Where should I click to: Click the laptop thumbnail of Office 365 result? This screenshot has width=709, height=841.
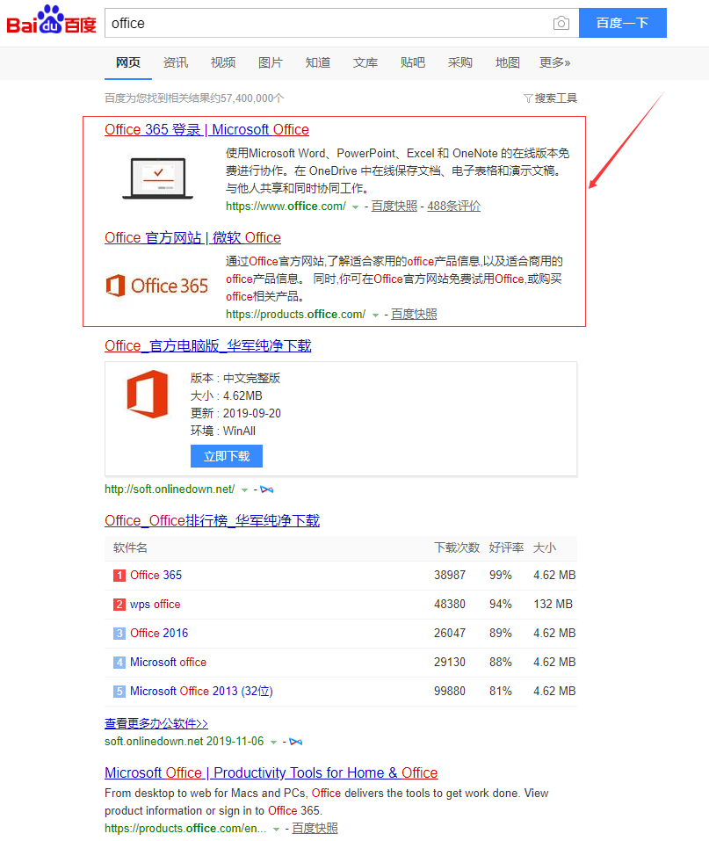(157, 178)
